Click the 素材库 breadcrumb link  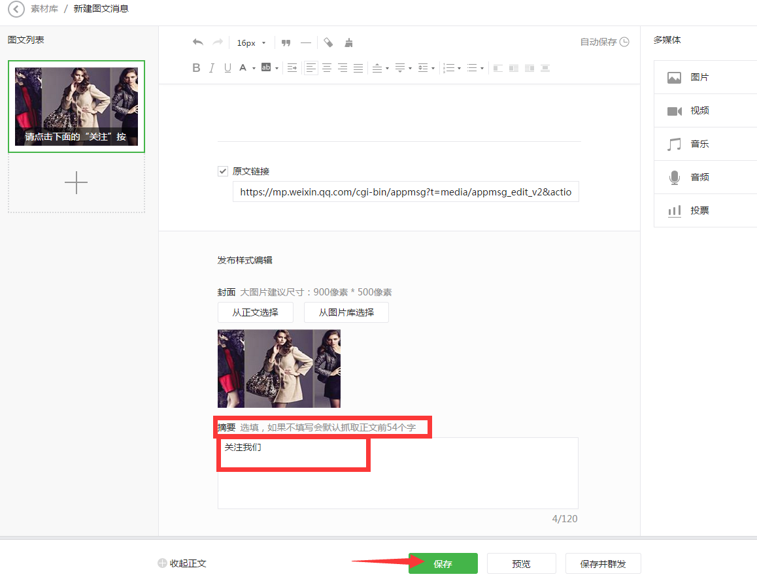(x=44, y=9)
